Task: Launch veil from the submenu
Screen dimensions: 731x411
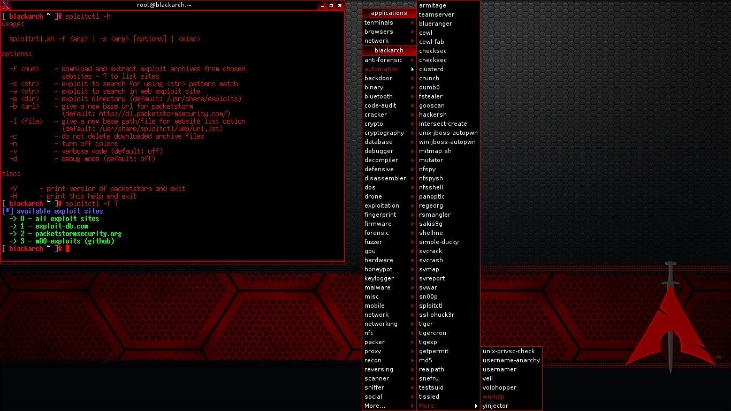Action: click(x=487, y=378)
